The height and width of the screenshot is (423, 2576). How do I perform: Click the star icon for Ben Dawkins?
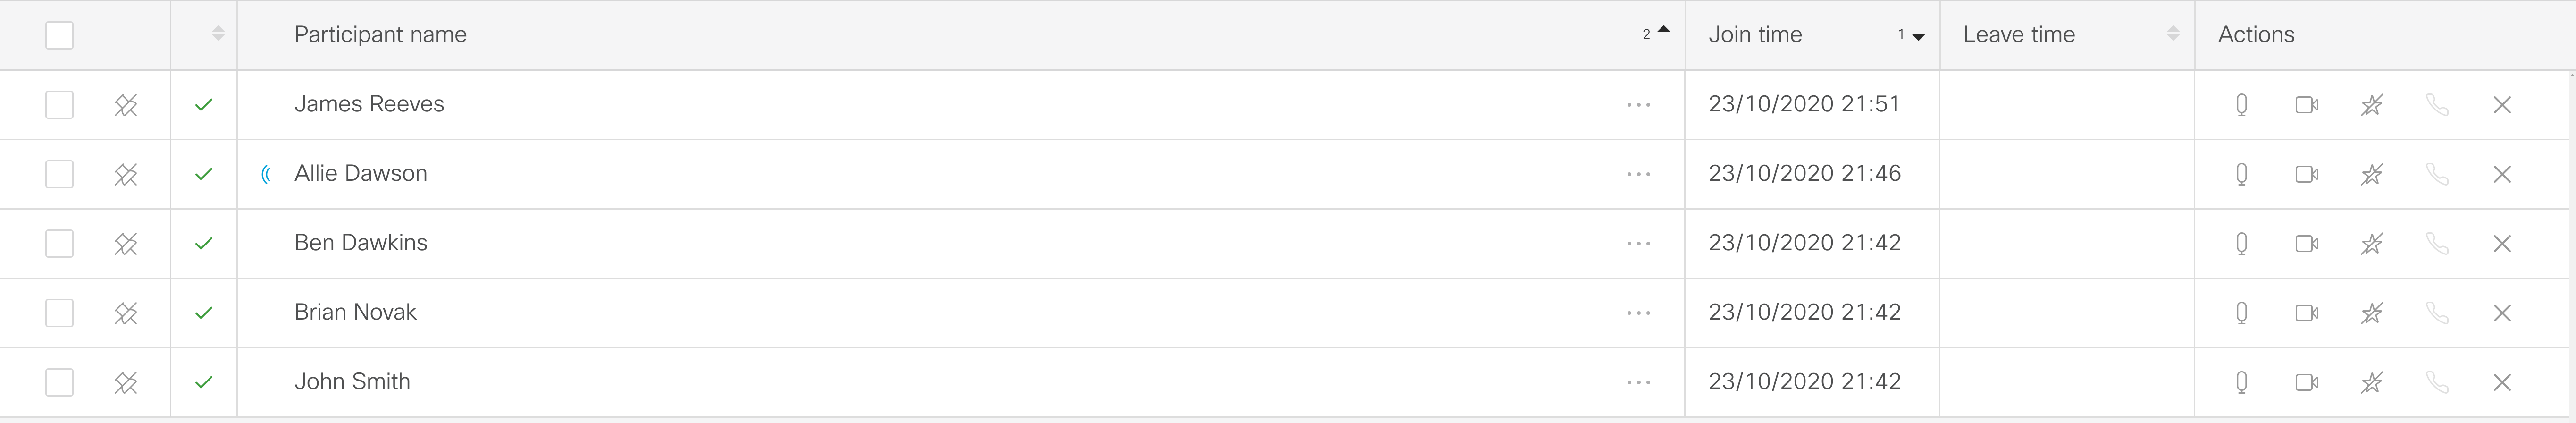(x=2371, y=243)
